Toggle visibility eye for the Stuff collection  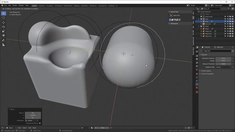(x=228, y=19)
